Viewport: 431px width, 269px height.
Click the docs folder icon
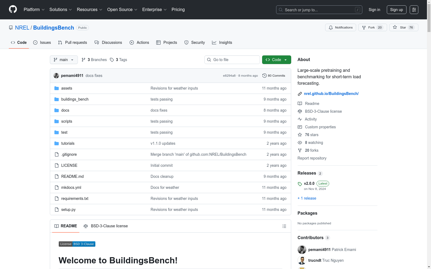(57, 110)
